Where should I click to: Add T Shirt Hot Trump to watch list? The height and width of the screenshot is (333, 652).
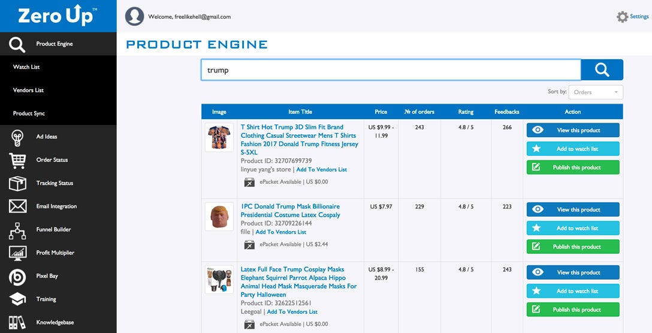coord(573,149)
